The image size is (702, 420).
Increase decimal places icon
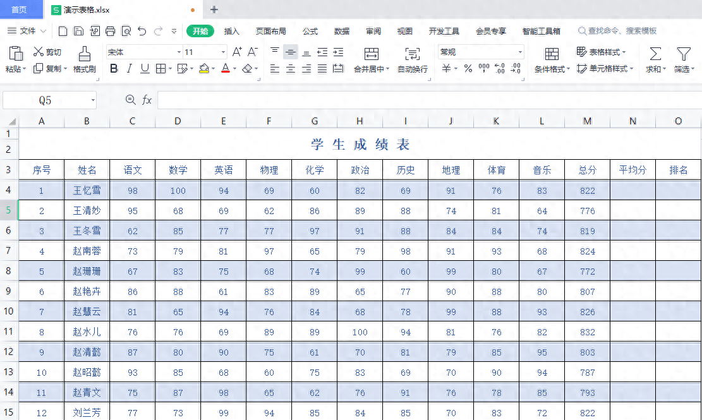(x=500, y=68)
